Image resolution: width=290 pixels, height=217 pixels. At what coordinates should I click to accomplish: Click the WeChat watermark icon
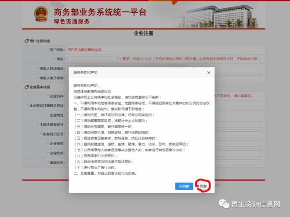tap(225, 204)
